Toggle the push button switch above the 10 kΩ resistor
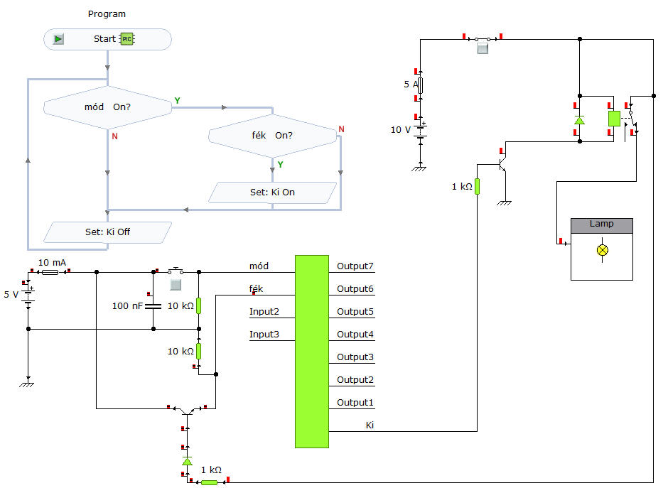The image size is (668, 488). (x=176, y=284)
